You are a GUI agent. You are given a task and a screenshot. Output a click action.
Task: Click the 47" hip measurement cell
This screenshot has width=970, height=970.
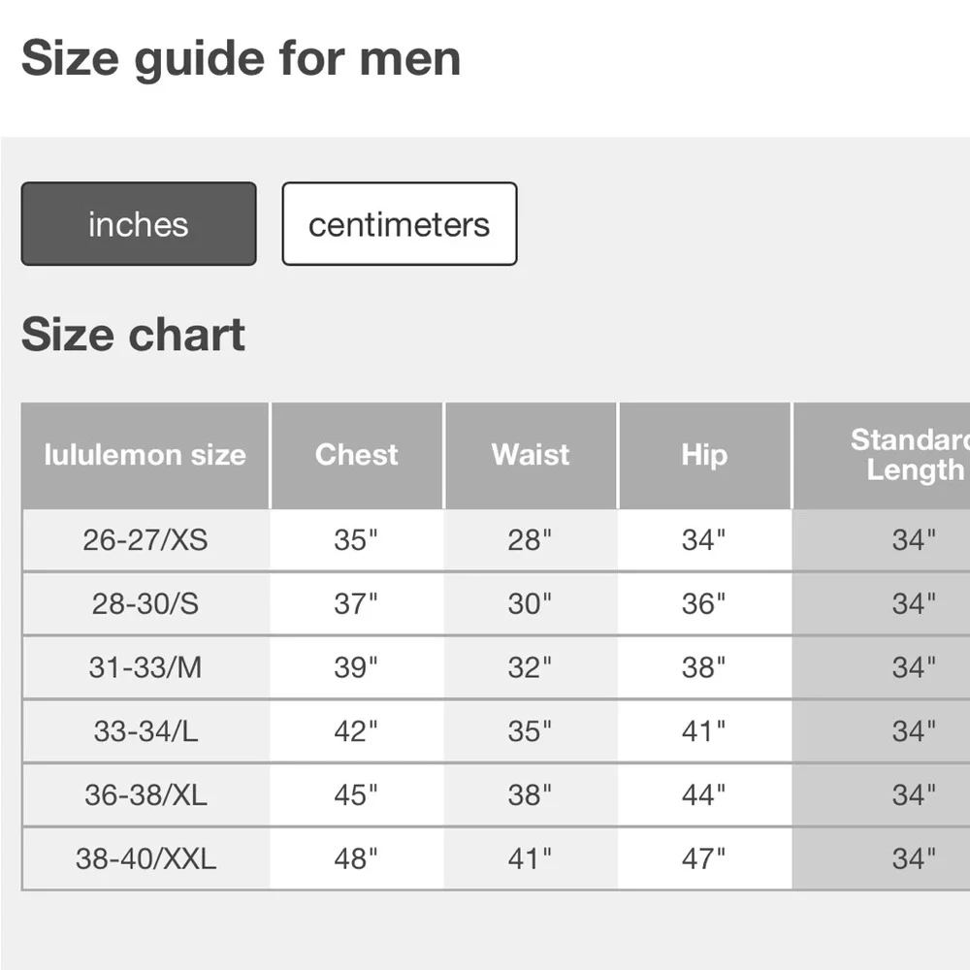coord(704,858)
